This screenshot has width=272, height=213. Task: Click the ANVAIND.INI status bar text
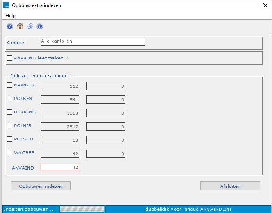click(x=188, y=209)
